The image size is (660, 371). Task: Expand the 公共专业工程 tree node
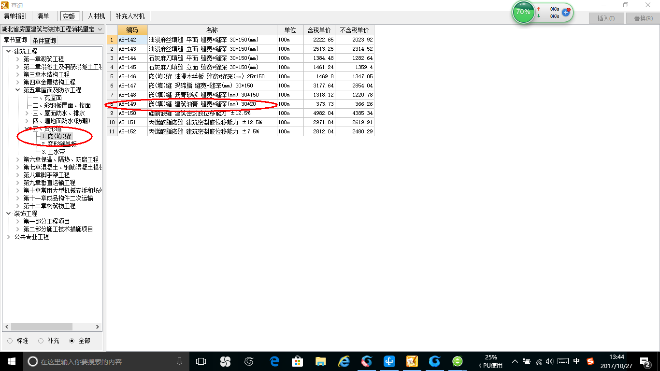pos(8,237)
